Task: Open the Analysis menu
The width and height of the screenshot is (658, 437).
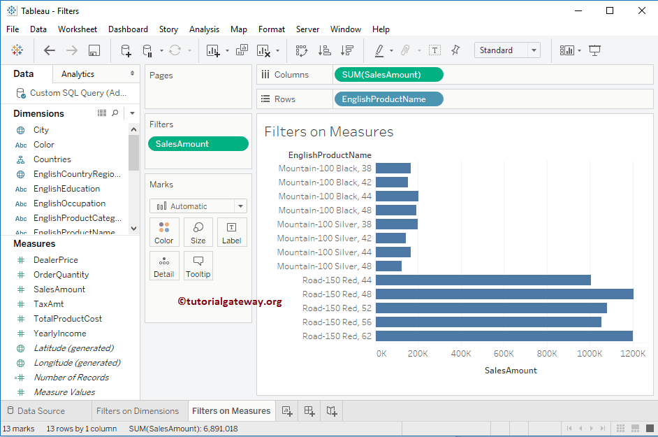Action: [x=204, y=29]
